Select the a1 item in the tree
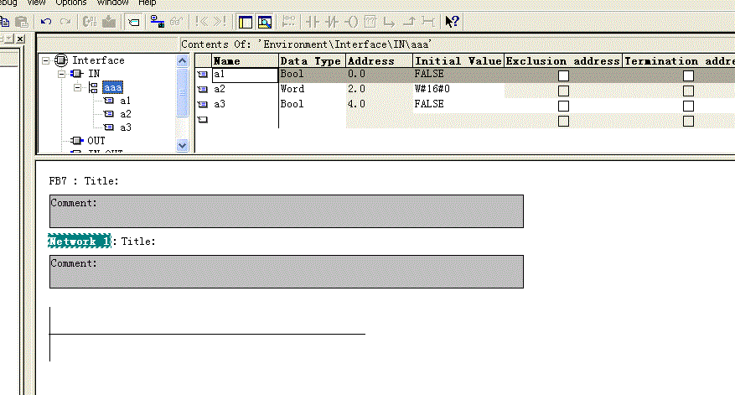This screenshot has width=735, height=395. coord(125,101)
